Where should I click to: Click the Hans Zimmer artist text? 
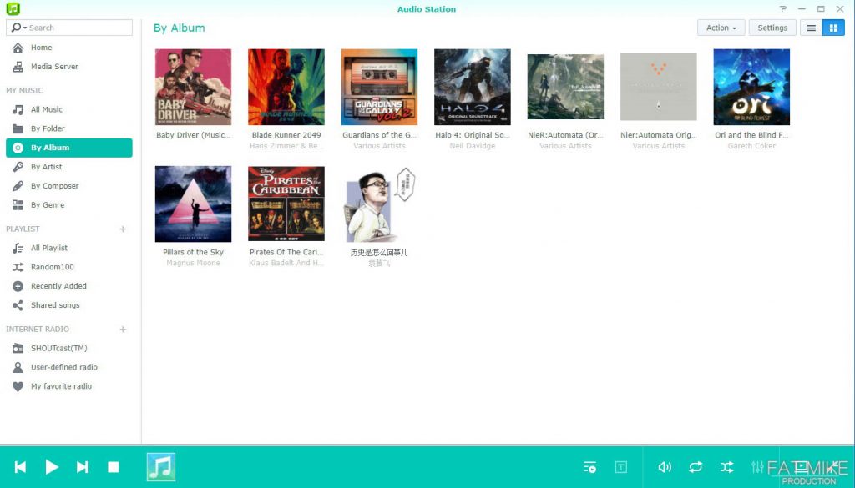(x=286, y=146)
